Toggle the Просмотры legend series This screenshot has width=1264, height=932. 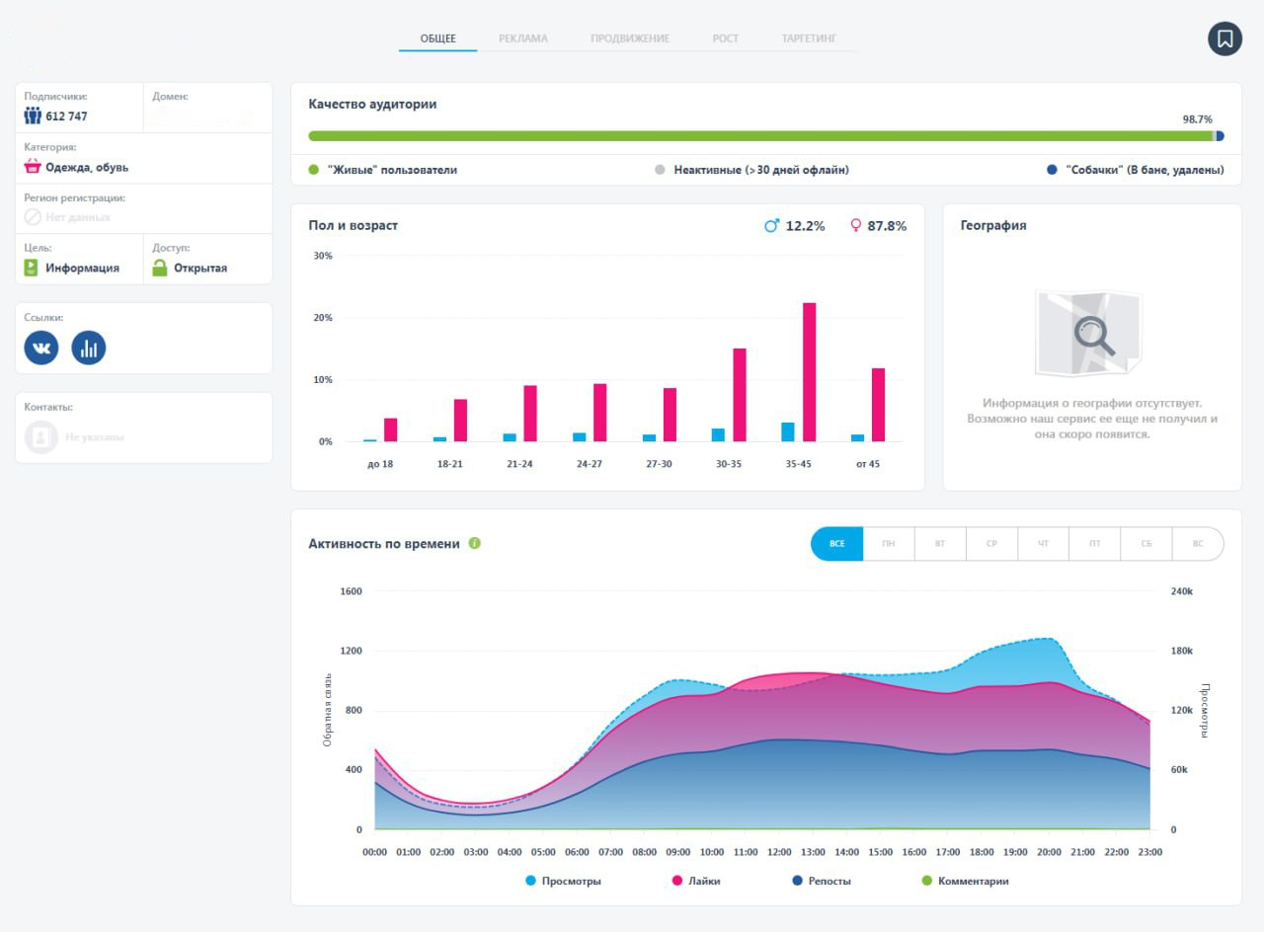[563, 881]
